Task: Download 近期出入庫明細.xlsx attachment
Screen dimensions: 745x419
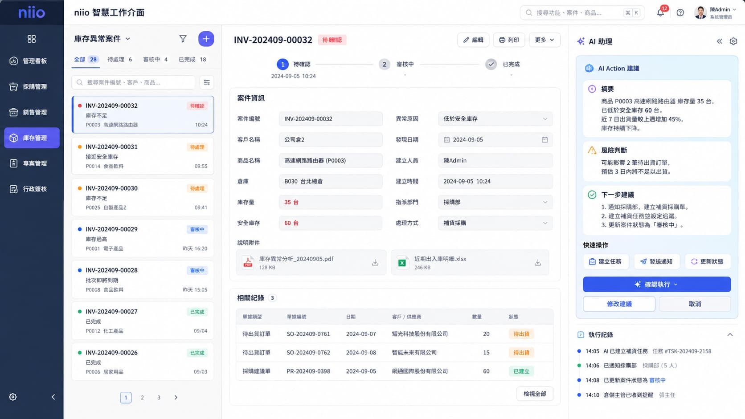Action: pyautogui.click(x=538, y=263)
